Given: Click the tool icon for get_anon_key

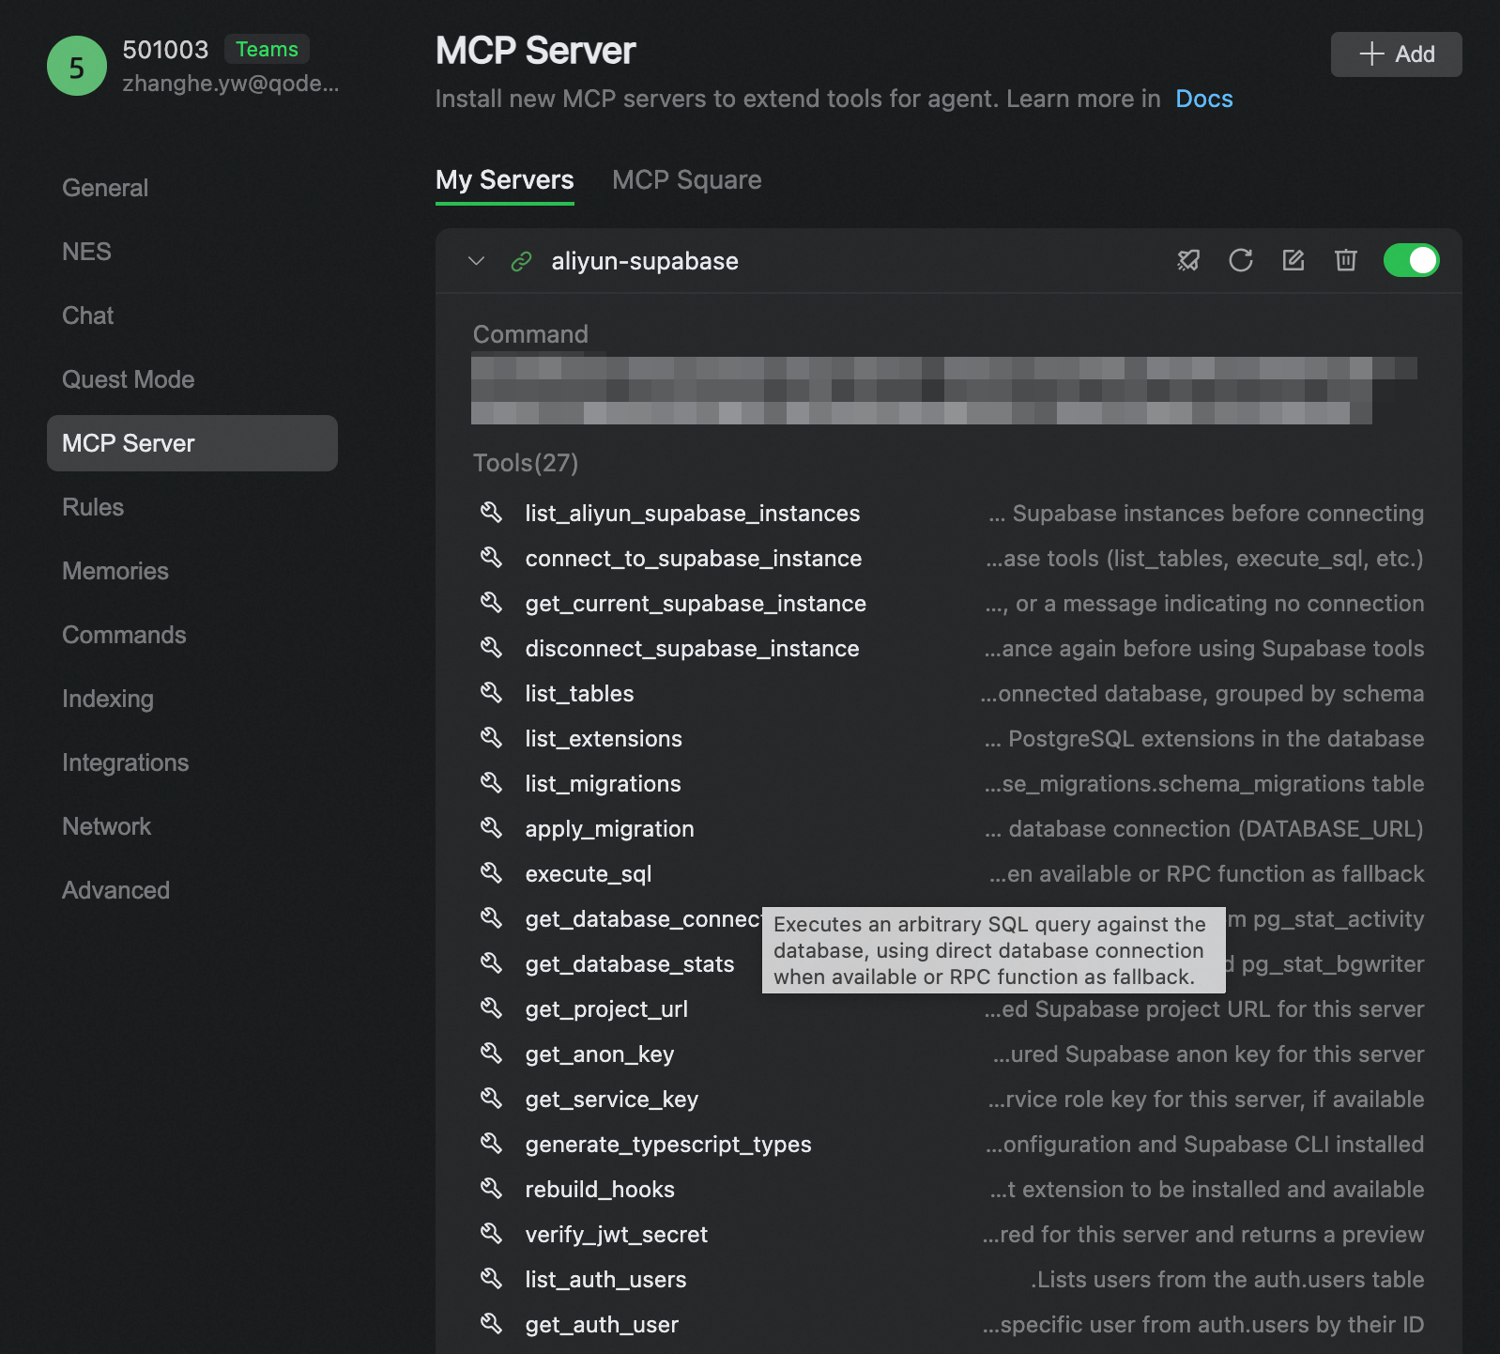Looking at the screenshot, I should (x=491, y=1053).
